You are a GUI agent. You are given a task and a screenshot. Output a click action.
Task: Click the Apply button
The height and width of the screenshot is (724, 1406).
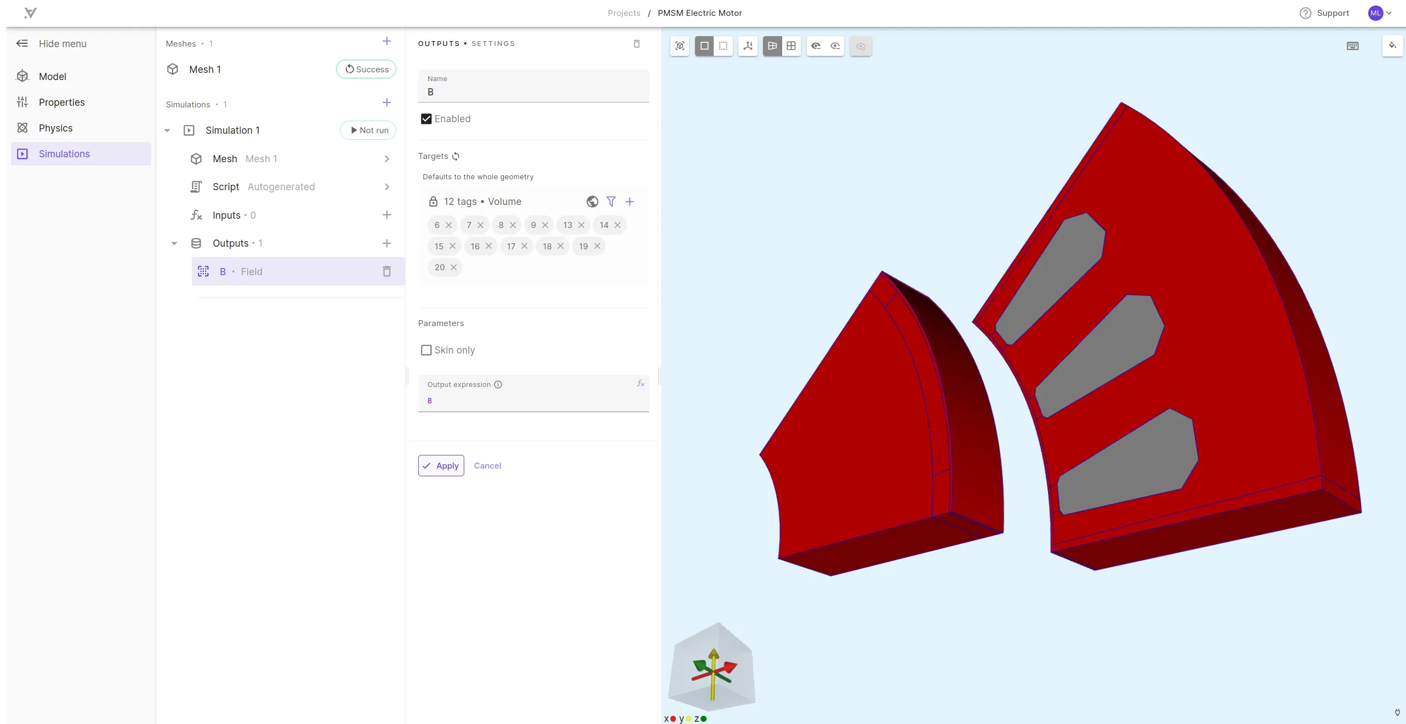tap(441, 466)
